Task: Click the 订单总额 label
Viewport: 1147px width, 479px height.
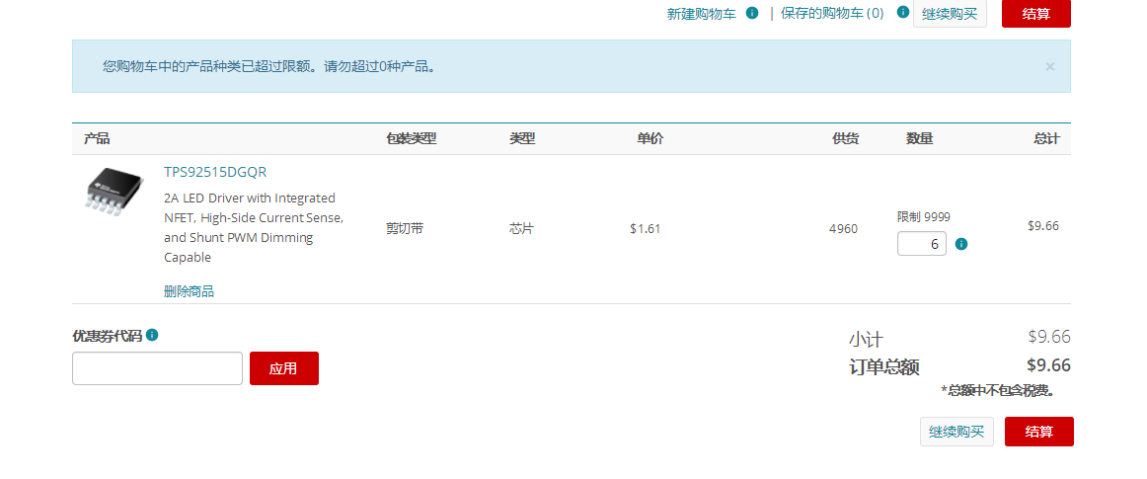Action: click(883, 367)
